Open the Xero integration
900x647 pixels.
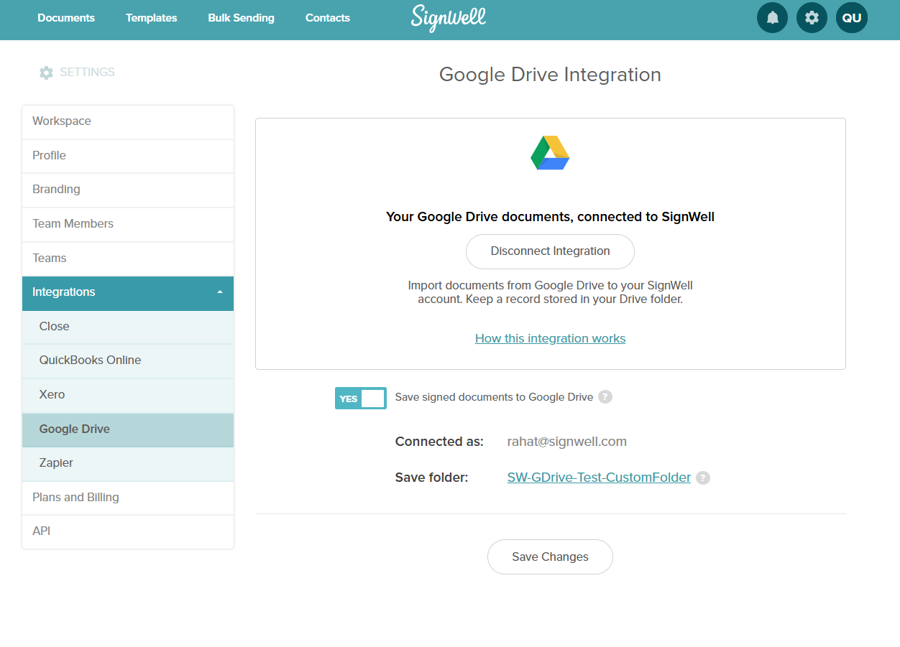click(x=128, y=395)
